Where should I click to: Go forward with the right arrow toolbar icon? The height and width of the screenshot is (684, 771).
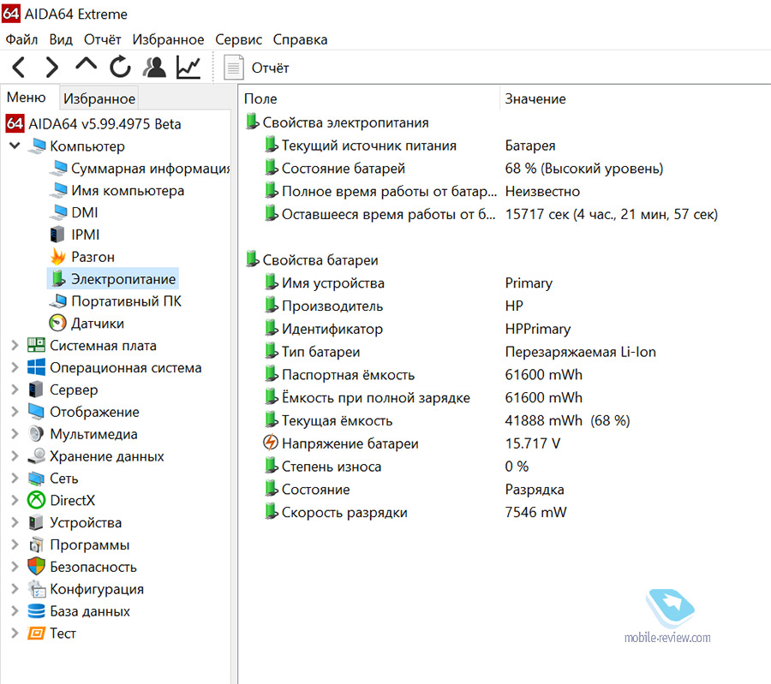click(52, 68)
